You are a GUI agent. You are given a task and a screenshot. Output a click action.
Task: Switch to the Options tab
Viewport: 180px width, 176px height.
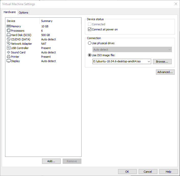click(23, 13)
